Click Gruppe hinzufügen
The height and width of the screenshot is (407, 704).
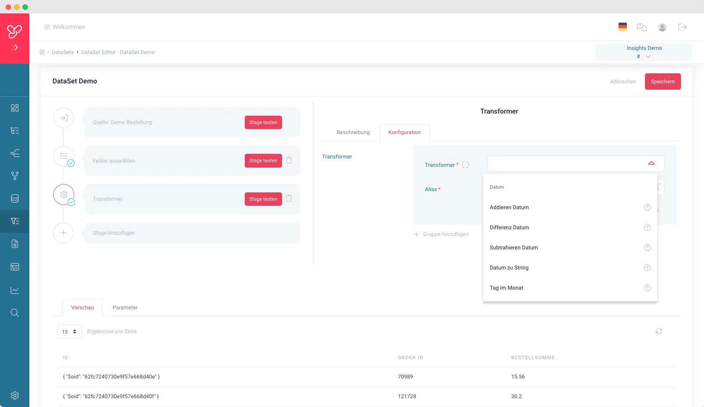(441, 234)
